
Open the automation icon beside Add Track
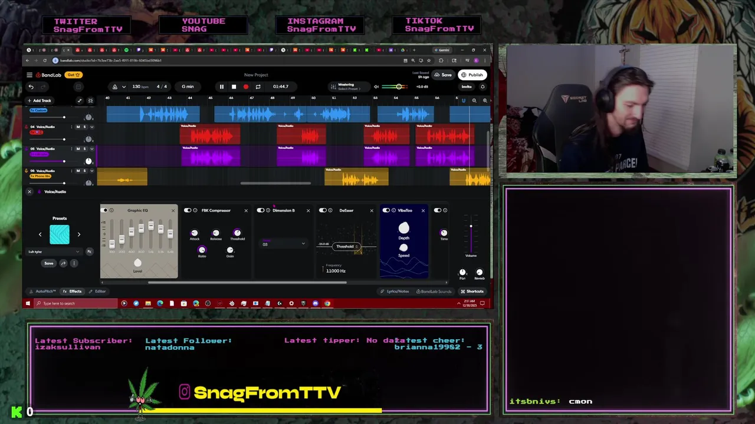(x=80, y=101)
